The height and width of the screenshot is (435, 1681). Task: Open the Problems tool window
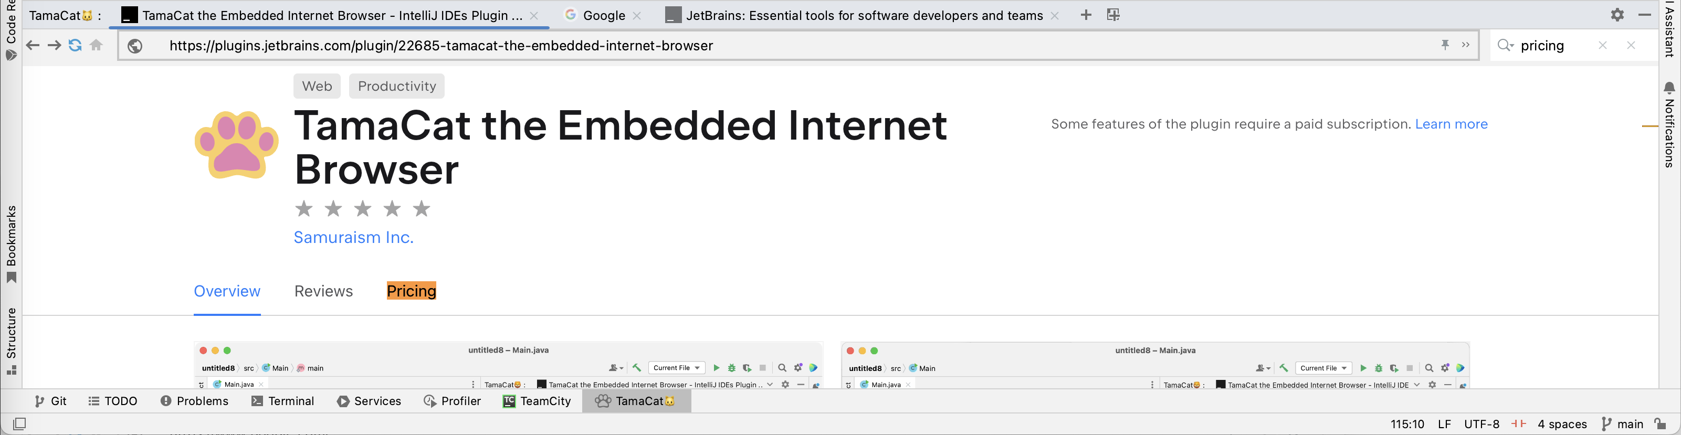point(194,401)
